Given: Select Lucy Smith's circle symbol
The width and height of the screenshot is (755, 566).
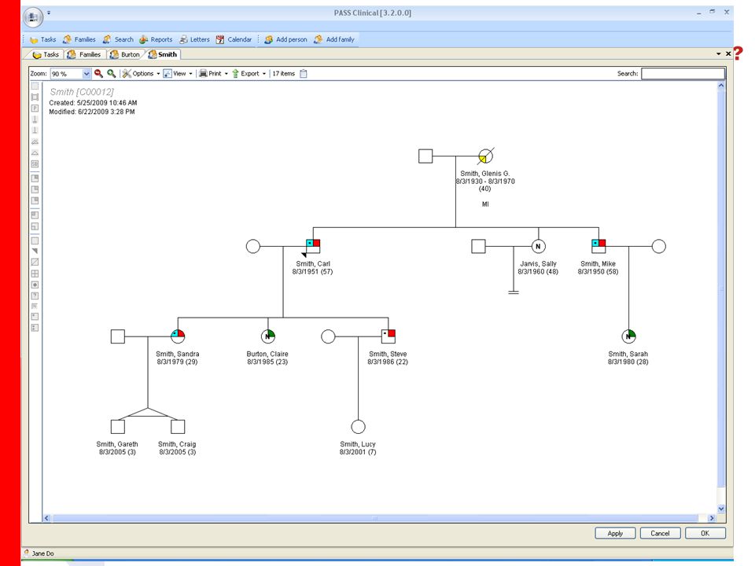Looking at the screenshot, I should (x=359, y=427).
